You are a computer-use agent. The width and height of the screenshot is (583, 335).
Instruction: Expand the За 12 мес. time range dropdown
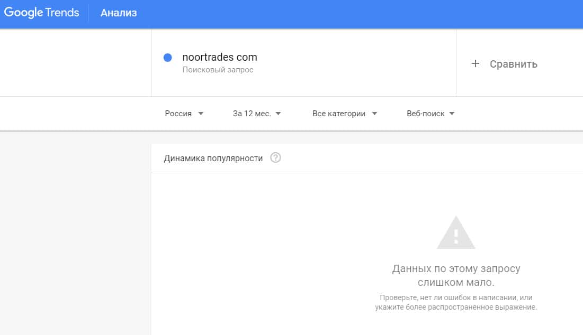pyautogui.click(x=256, y=114)
